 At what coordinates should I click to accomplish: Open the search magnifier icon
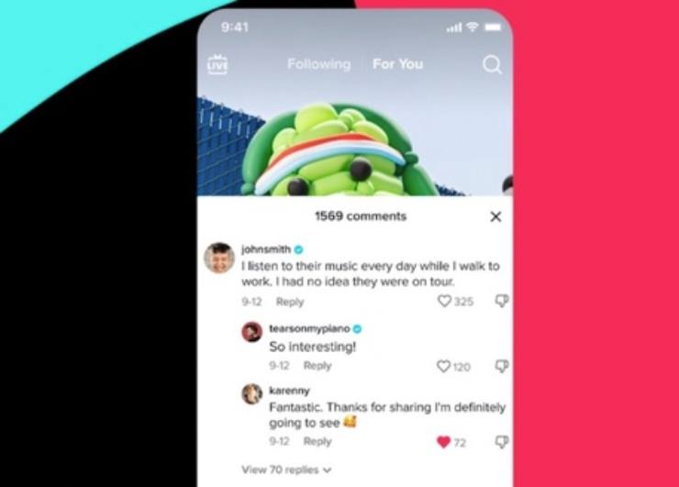(492, 65)
